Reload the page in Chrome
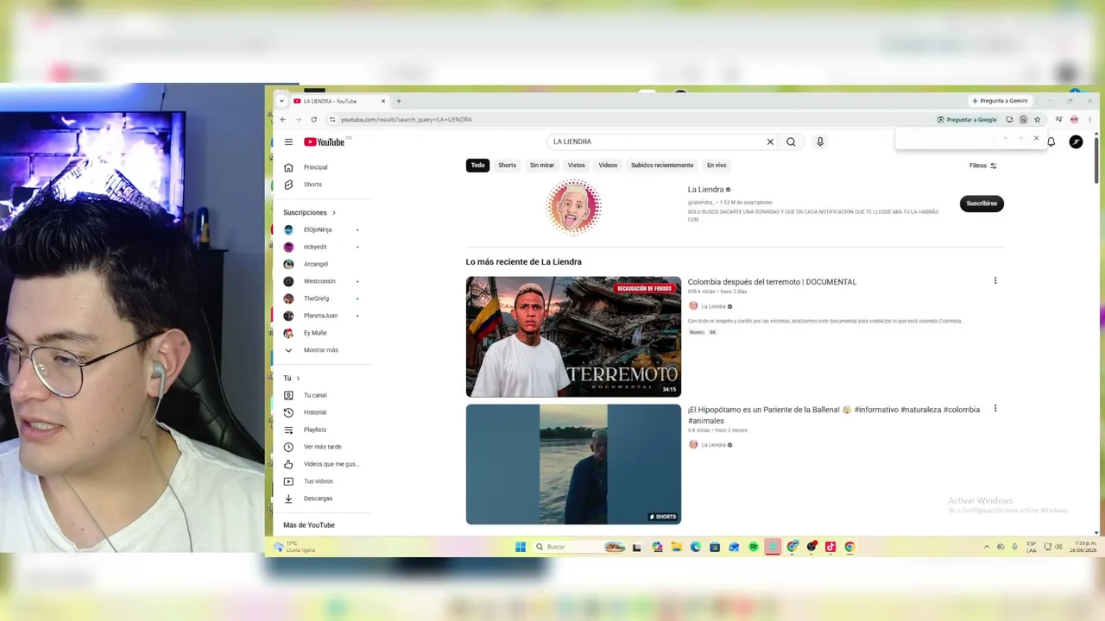This screenshot has width=1105, height=621. pos(313,120)
